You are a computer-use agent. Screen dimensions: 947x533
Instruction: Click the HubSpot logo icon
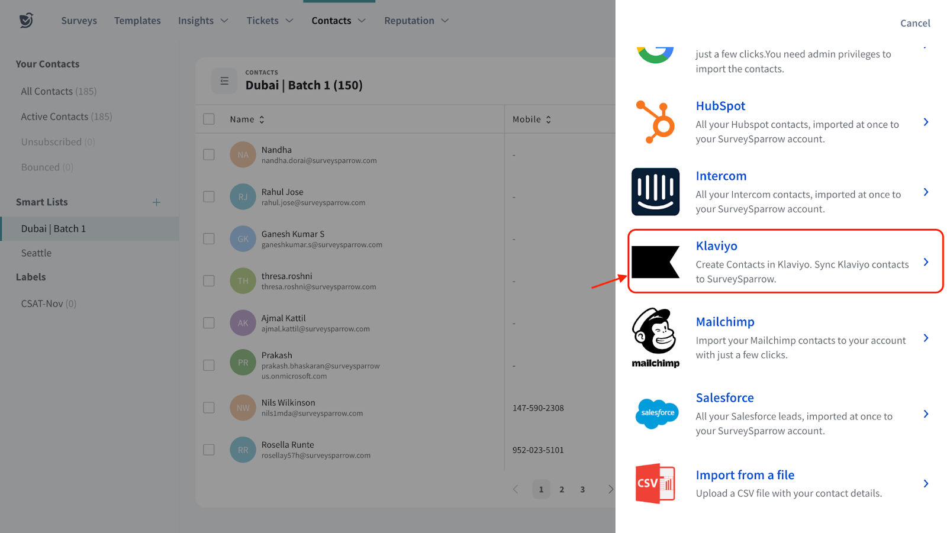(655, 122)
